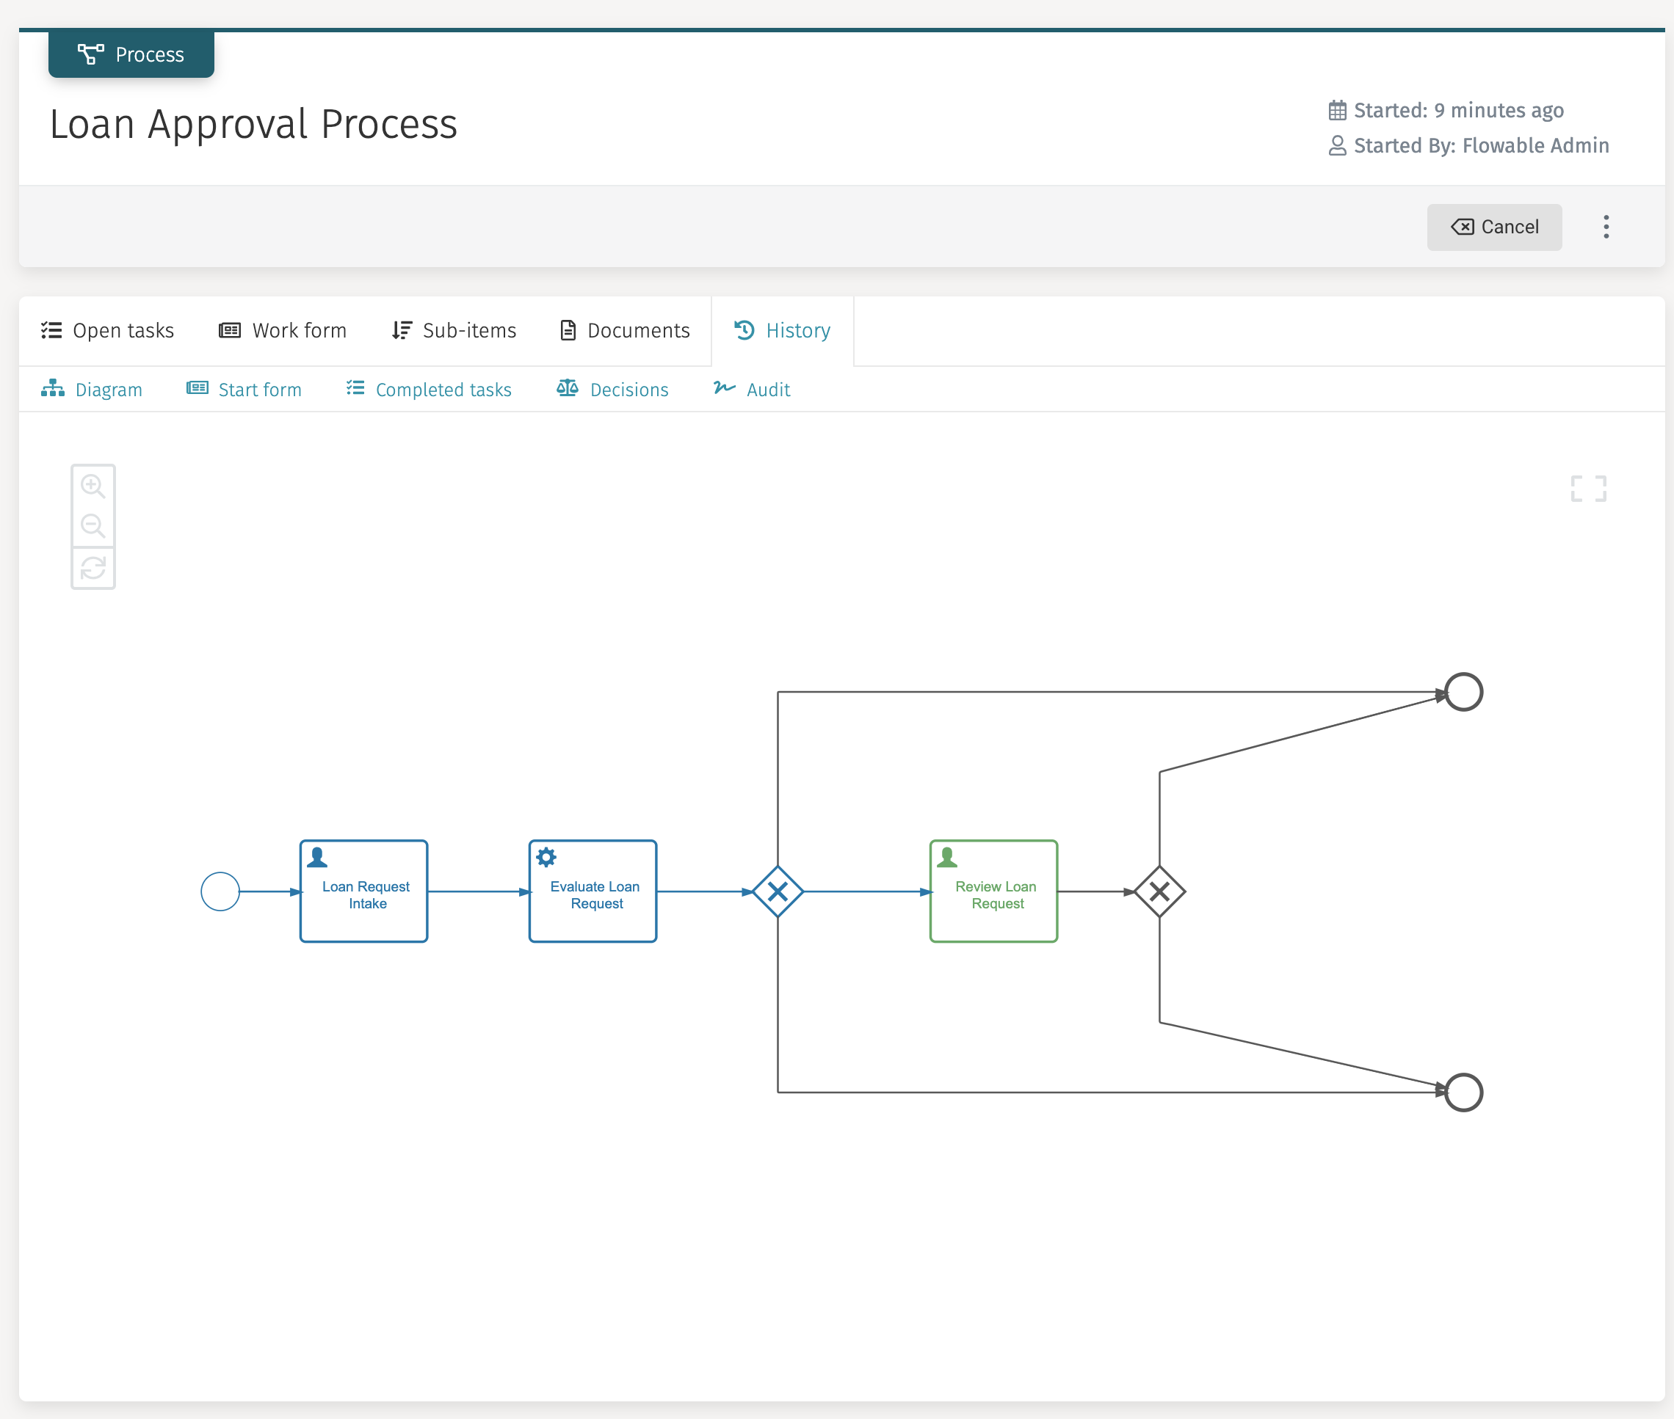Click the Process badge icon at the top

pyautogui.click(x=92, y=54)
